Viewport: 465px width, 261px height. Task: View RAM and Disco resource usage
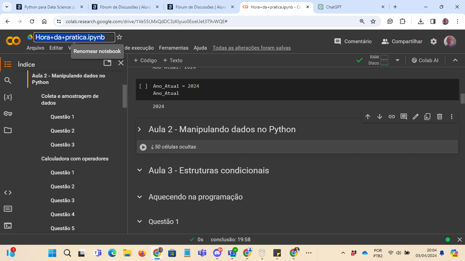[x=378, y=60]
